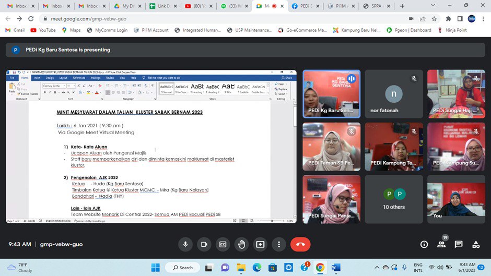Select the PEDi Sungai Haji video tile
The height and width of the screenshot is (276, 491).
click(x=456, y=94)
